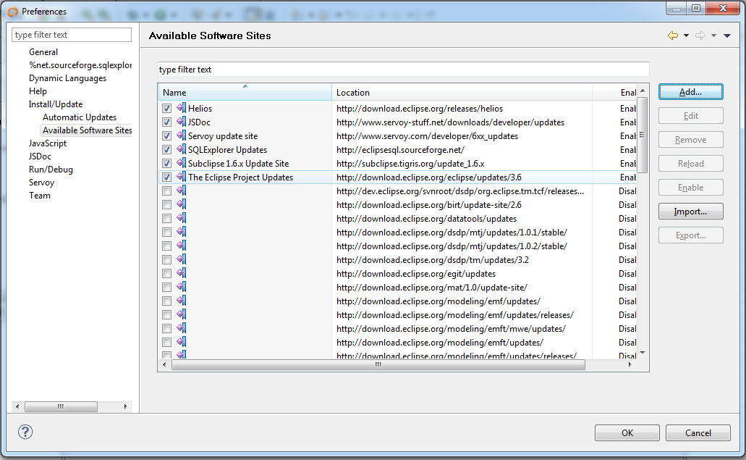Image resolution: width=746 pixels, height=460 pixels.
Task: Click the Enable button
Action: point(691,188)
